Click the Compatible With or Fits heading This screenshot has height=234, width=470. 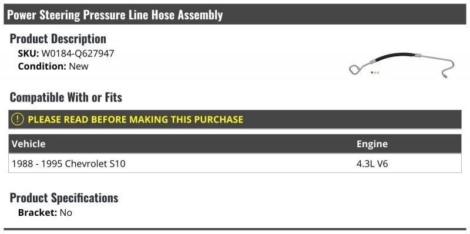[x=66, y=97]
